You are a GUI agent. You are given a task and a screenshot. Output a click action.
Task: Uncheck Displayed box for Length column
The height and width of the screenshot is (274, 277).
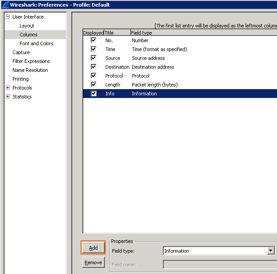(x=93, y=84)
